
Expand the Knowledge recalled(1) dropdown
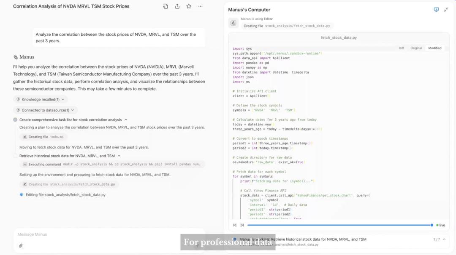point(41,99)
